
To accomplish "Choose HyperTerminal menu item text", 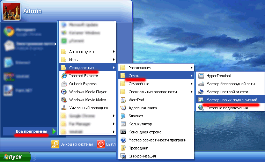I will coord(218,76).
